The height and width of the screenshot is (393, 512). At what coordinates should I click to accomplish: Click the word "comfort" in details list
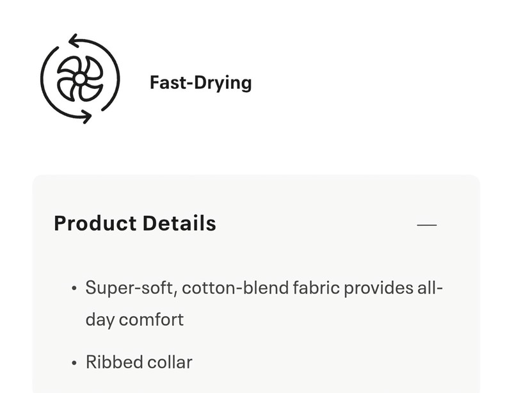[151, 319]
